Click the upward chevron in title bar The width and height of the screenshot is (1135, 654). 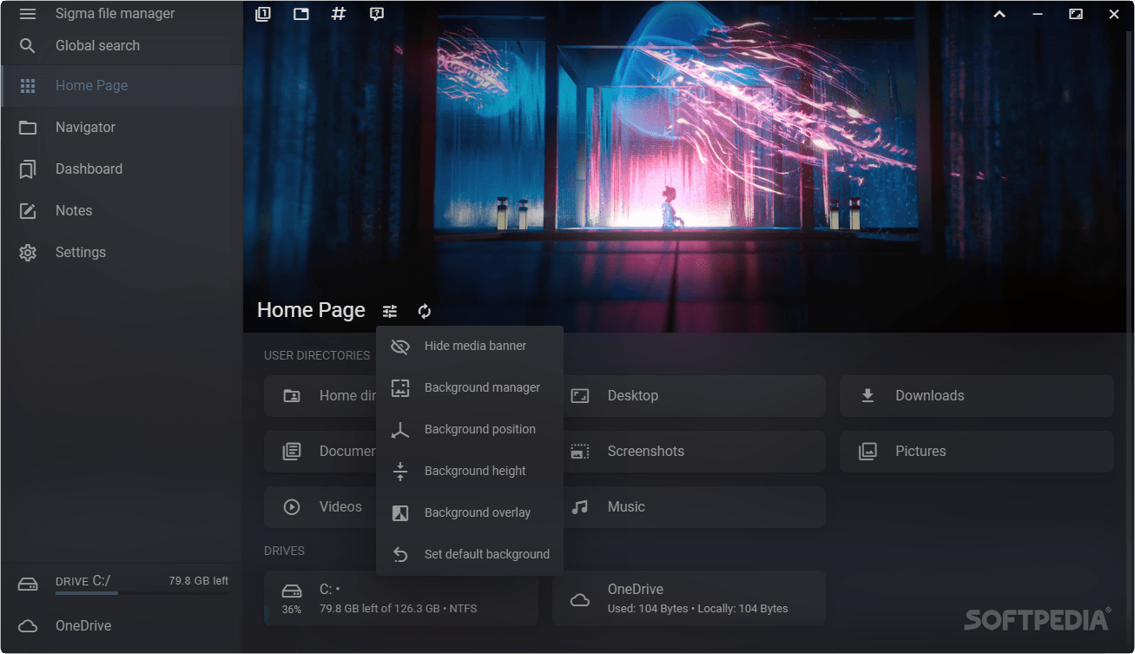pos(1000,14)
